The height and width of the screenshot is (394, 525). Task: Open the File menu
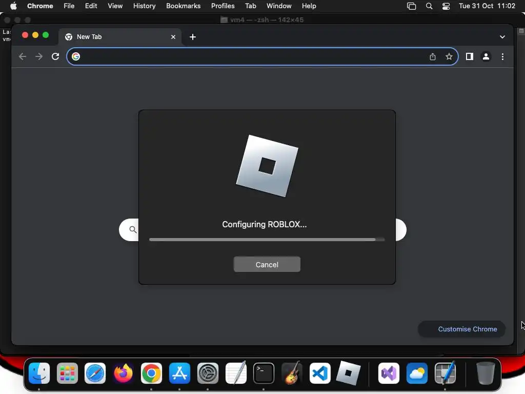[x=69, y=6]
